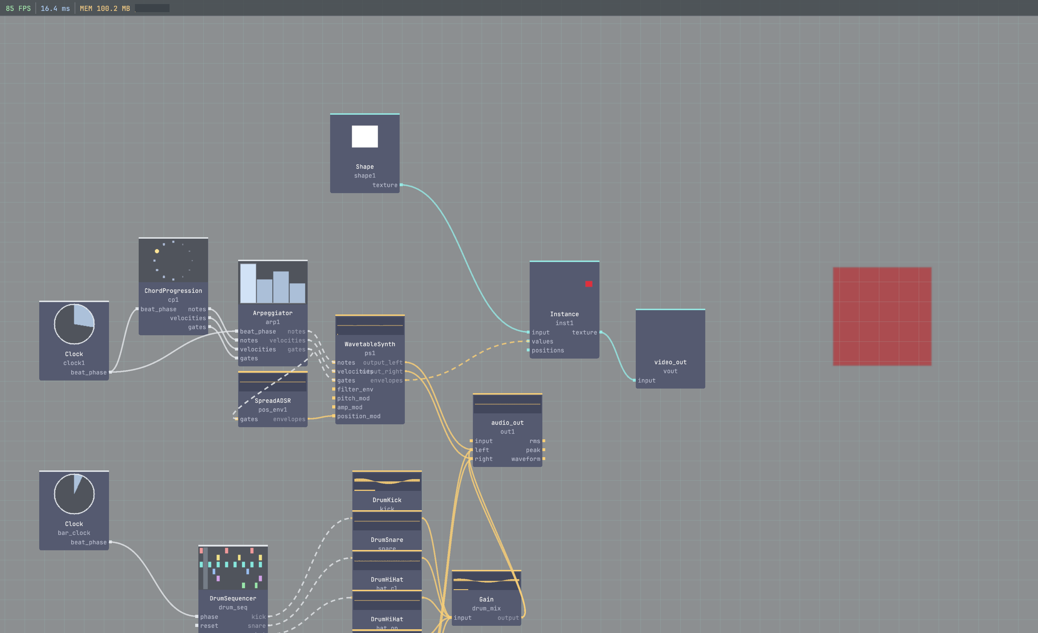Click the SpreadADSR envelopes output port
Screen dimensions: 1038x633
[309, 419]
